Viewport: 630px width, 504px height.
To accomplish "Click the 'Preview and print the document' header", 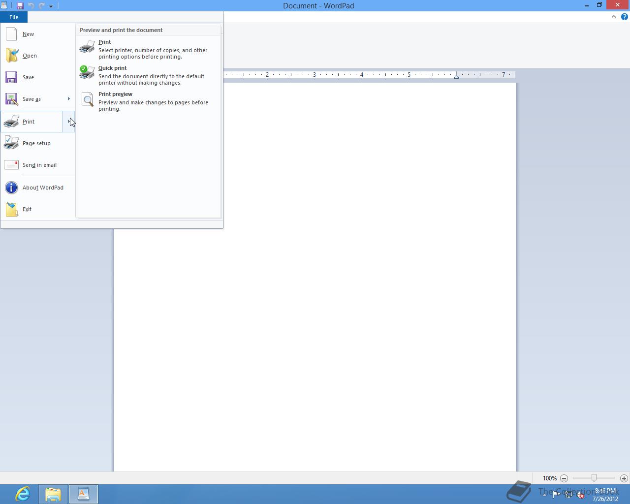I will [121, 30].
